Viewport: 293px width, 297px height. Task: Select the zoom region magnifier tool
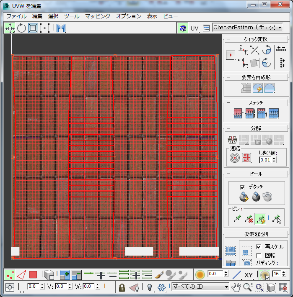pyautogui.click(x=259, y=287)
